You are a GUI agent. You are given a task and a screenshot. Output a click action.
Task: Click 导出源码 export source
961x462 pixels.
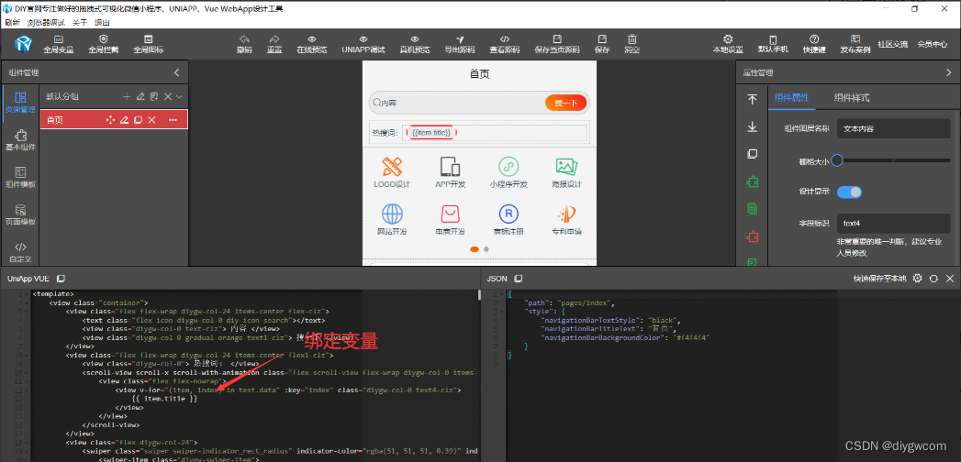tap(460, 44)
